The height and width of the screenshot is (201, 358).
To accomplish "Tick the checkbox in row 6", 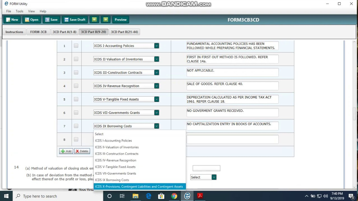I will [76, 113].
